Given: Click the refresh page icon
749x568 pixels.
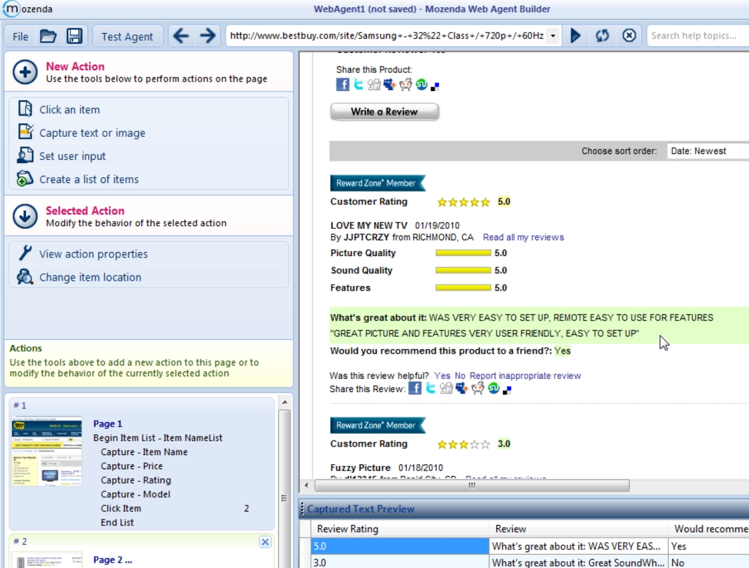Looking at the screenshot, I should [x=602, y=36].
